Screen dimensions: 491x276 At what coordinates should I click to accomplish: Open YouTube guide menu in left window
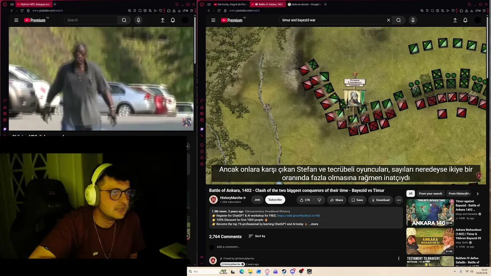16,20
